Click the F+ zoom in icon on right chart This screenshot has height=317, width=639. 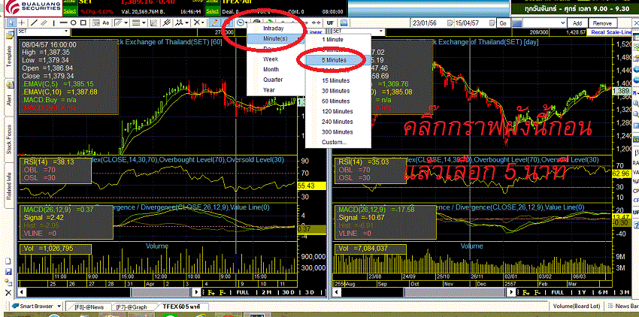click(x=526, y=292)
